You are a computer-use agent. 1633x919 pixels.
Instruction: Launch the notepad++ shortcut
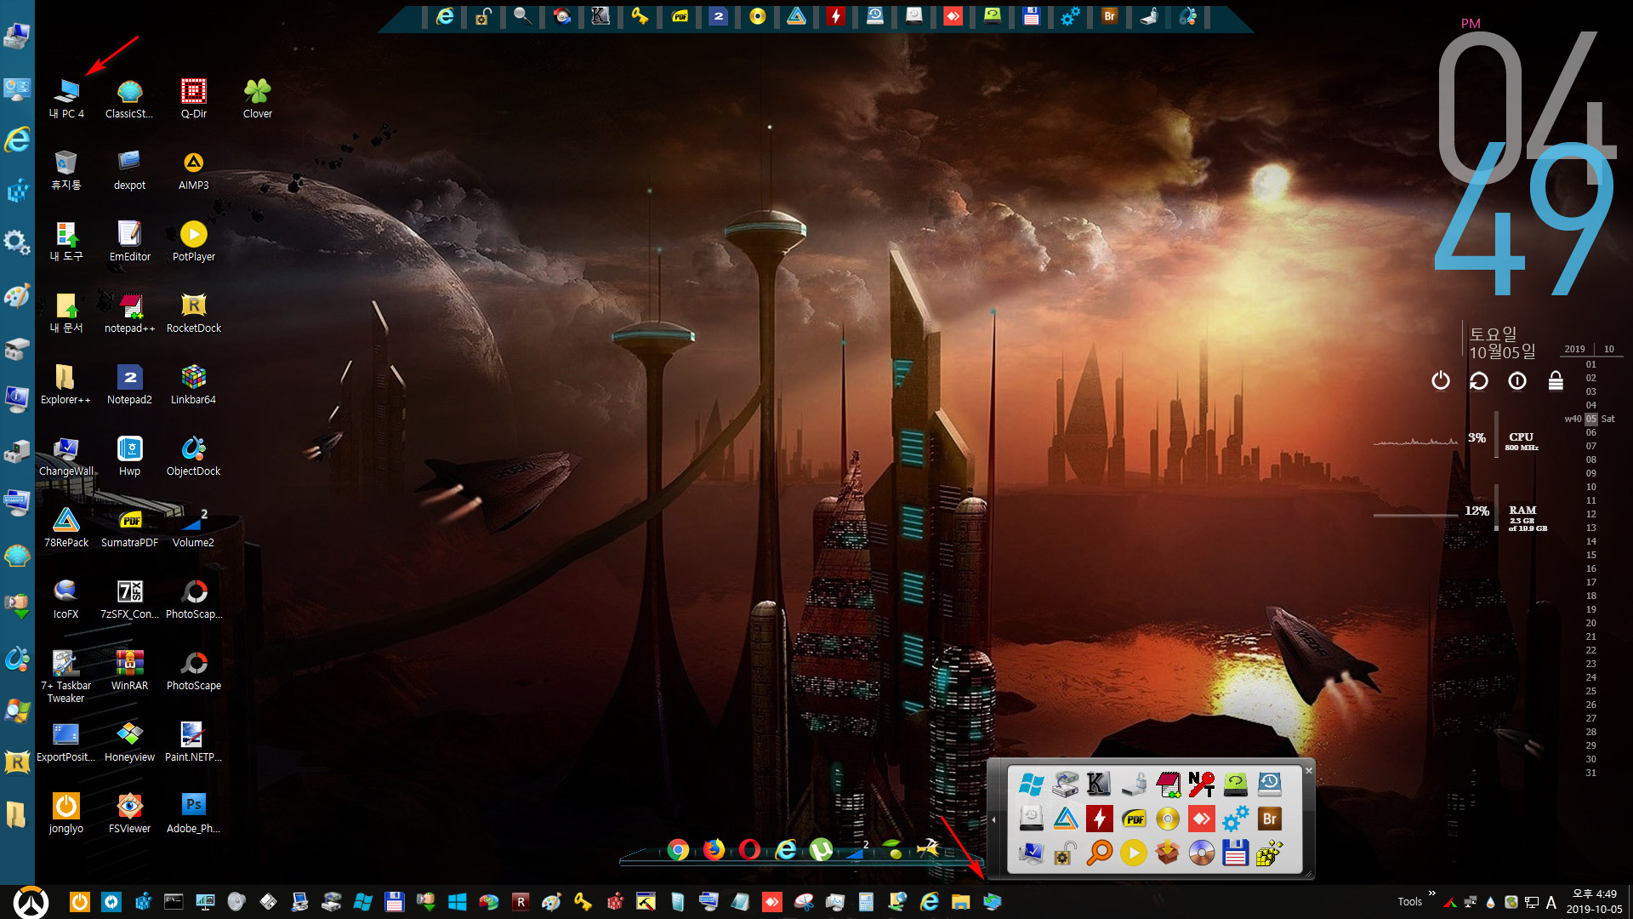click(129, 312)
